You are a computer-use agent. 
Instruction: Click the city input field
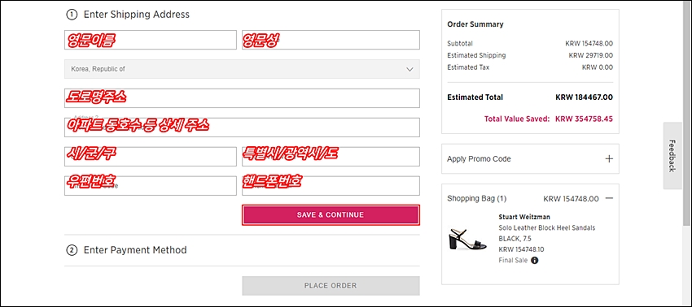151,157
